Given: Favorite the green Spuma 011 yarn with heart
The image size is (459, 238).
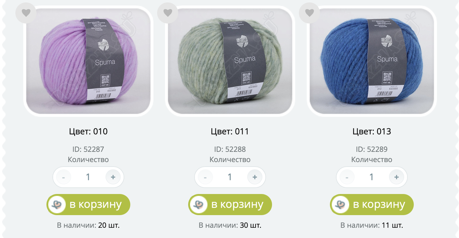Looking at the screenshot, I should pyautogui.click(x=168, y=13).
